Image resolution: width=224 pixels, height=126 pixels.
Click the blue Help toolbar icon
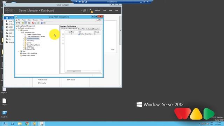42,23
